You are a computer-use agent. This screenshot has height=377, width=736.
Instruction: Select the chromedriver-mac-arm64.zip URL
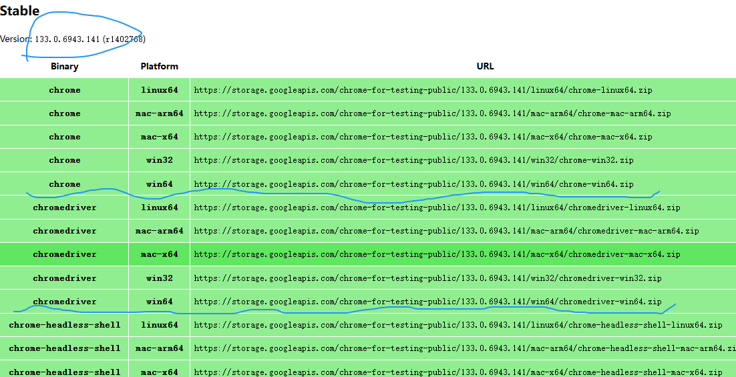click(446, 231)
